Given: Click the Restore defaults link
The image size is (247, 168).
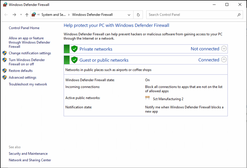Looking at the screenshot, I should [21, 71].
